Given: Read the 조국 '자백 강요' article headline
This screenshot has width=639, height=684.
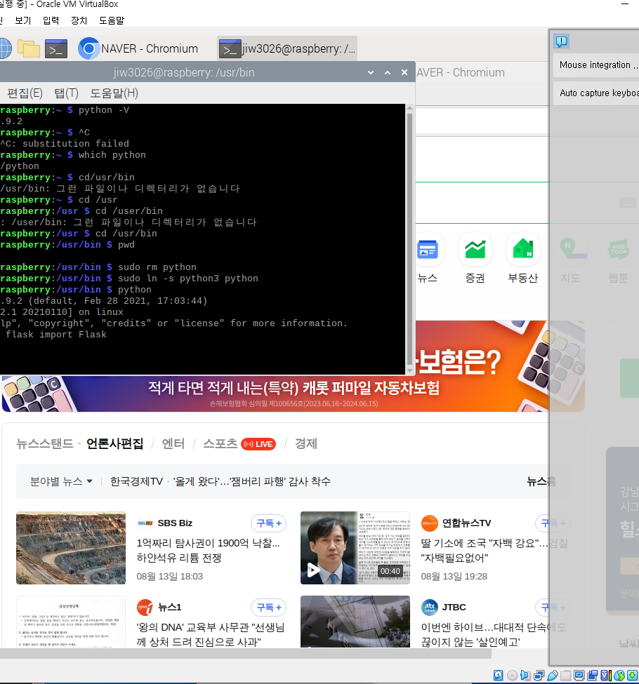Looking at the screenshot, I should coord(494,551).
